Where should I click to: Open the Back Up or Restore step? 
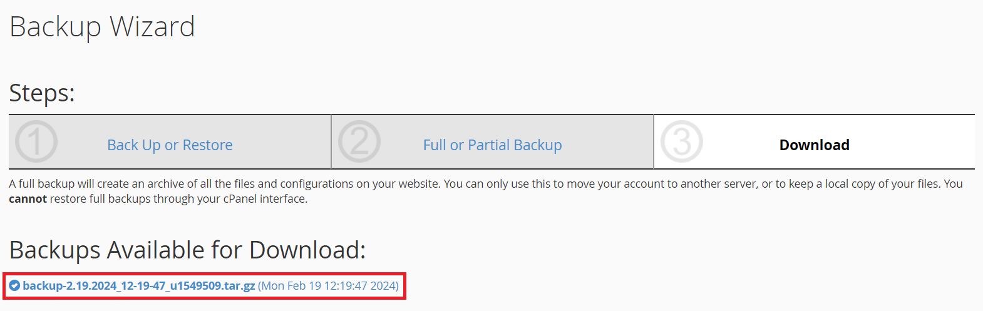(x=170, y=145)
